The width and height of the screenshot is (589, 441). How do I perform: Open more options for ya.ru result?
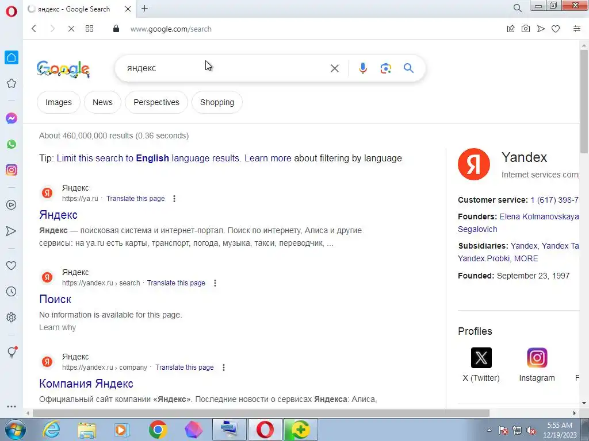coord(174,199)
